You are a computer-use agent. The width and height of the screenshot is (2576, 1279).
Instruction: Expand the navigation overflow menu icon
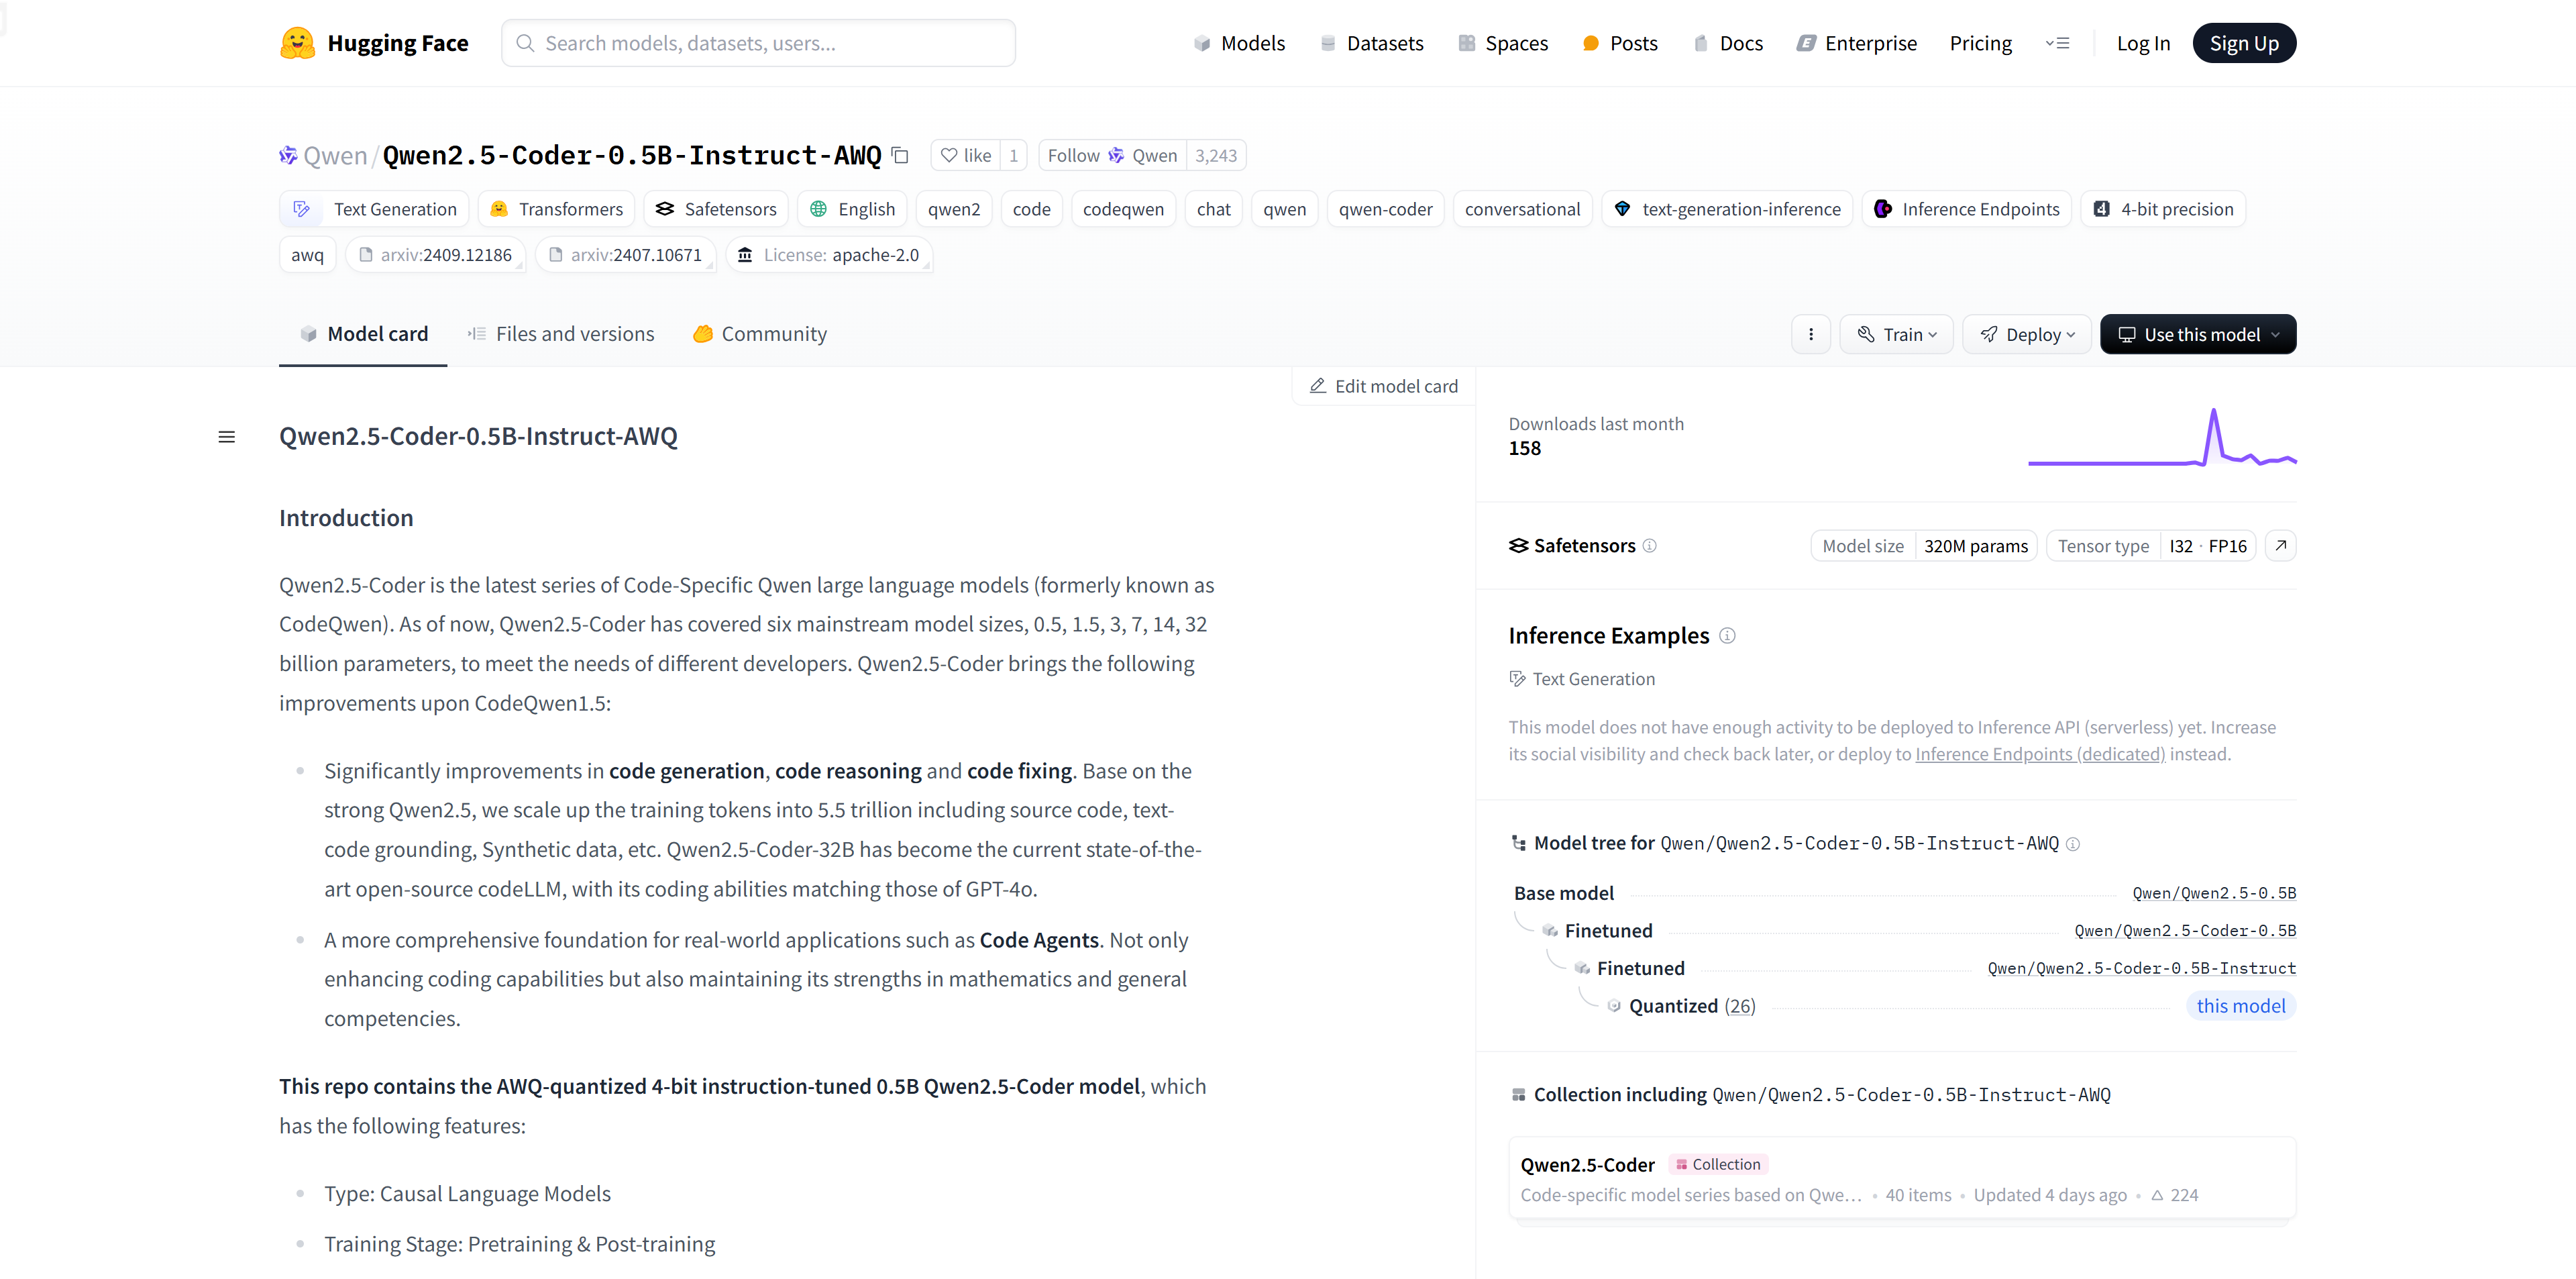tap(2057, 43)
